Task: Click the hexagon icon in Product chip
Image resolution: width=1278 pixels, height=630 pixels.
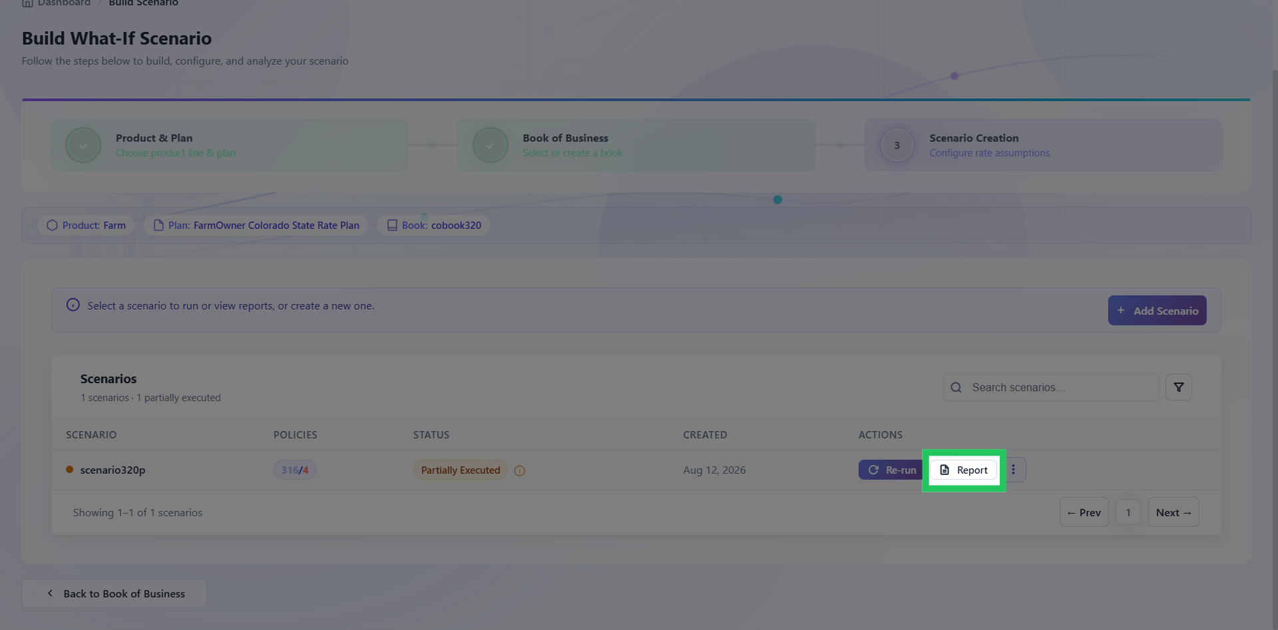Action: [x=52, y=226]
